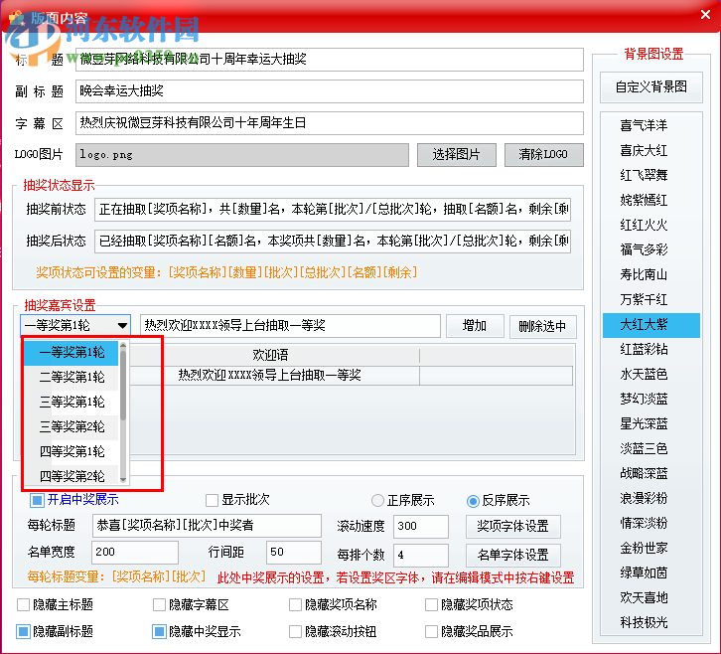Click the dropdown list scrollbar up arrow
Viewport: 721px width, 654px height.
pos(123,345)
